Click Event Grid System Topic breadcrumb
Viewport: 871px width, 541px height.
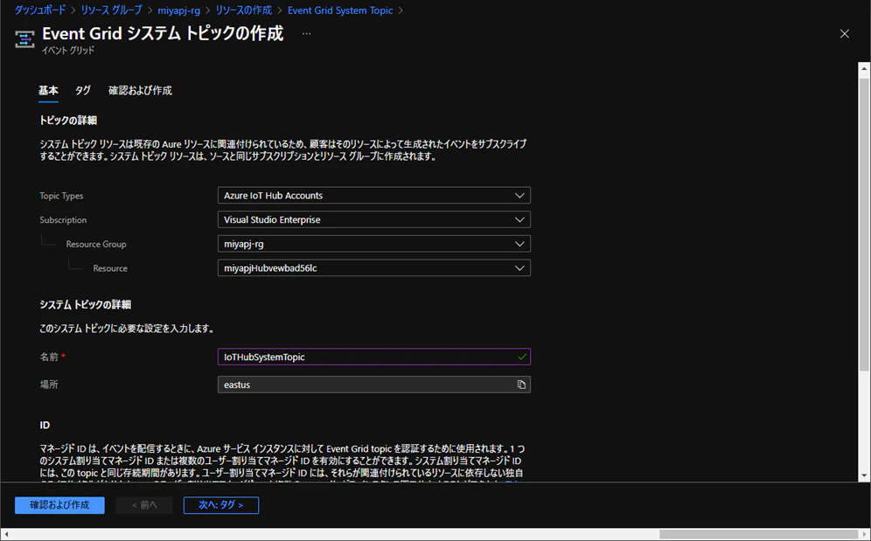click(340, 10)
